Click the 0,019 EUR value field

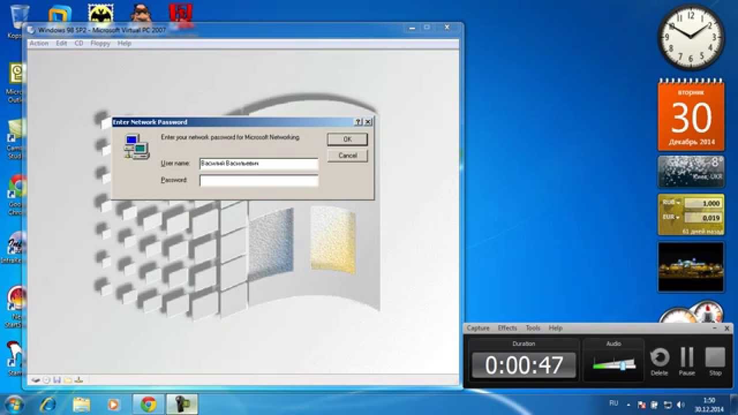coord(702,218)
